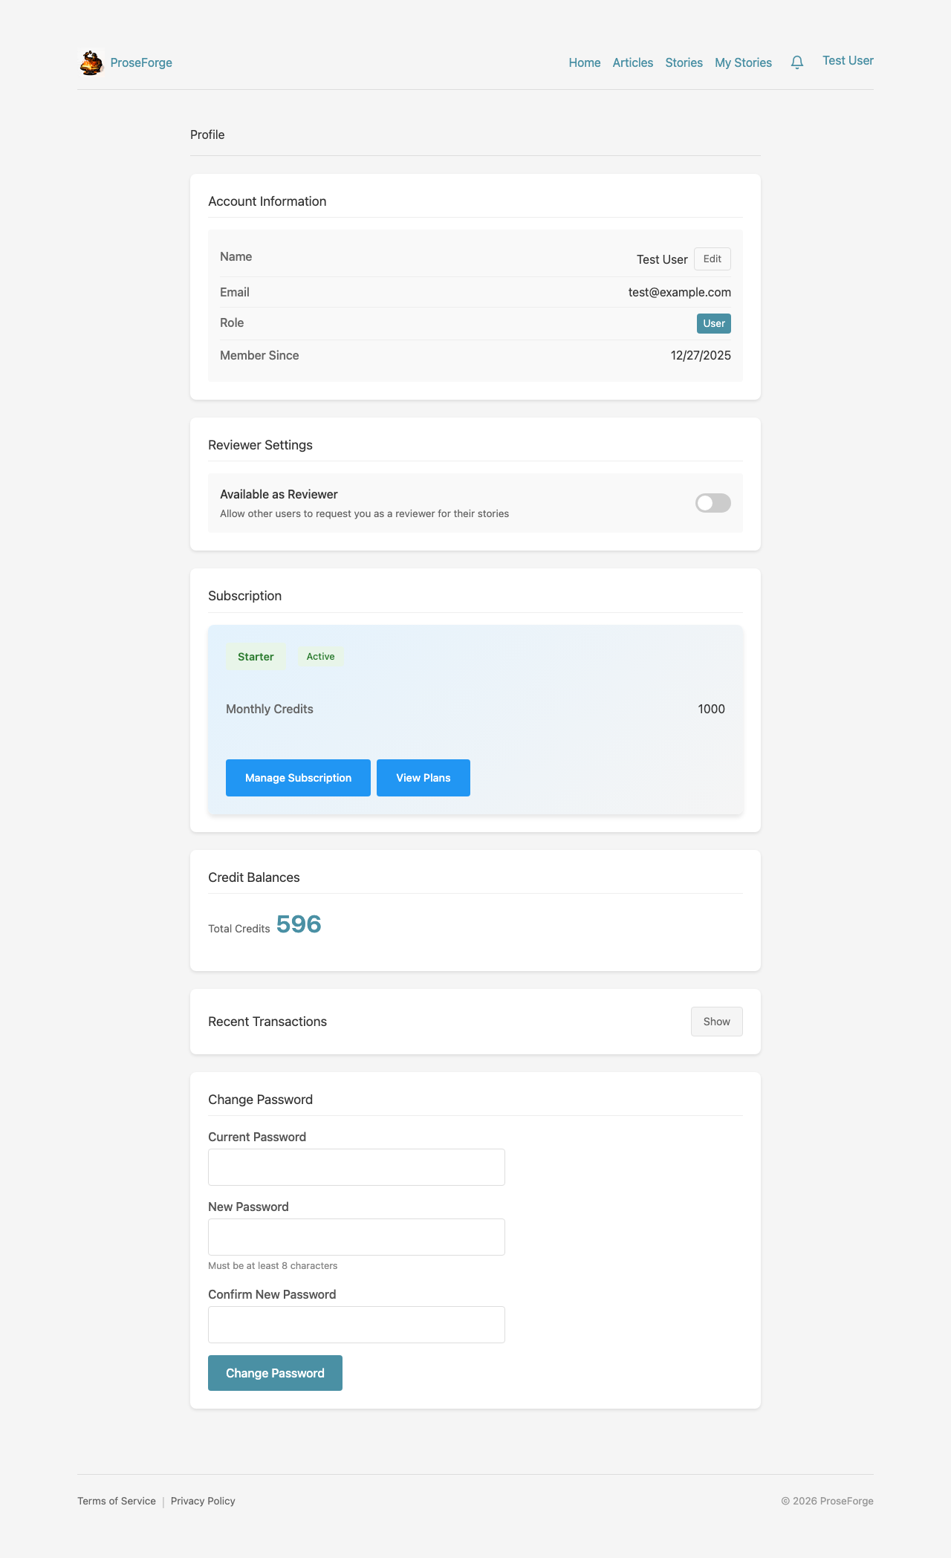Viewport: 951px width, 1558px height.
Task: Enable Available as Reviewer
Action: click(x=711, y=503)
